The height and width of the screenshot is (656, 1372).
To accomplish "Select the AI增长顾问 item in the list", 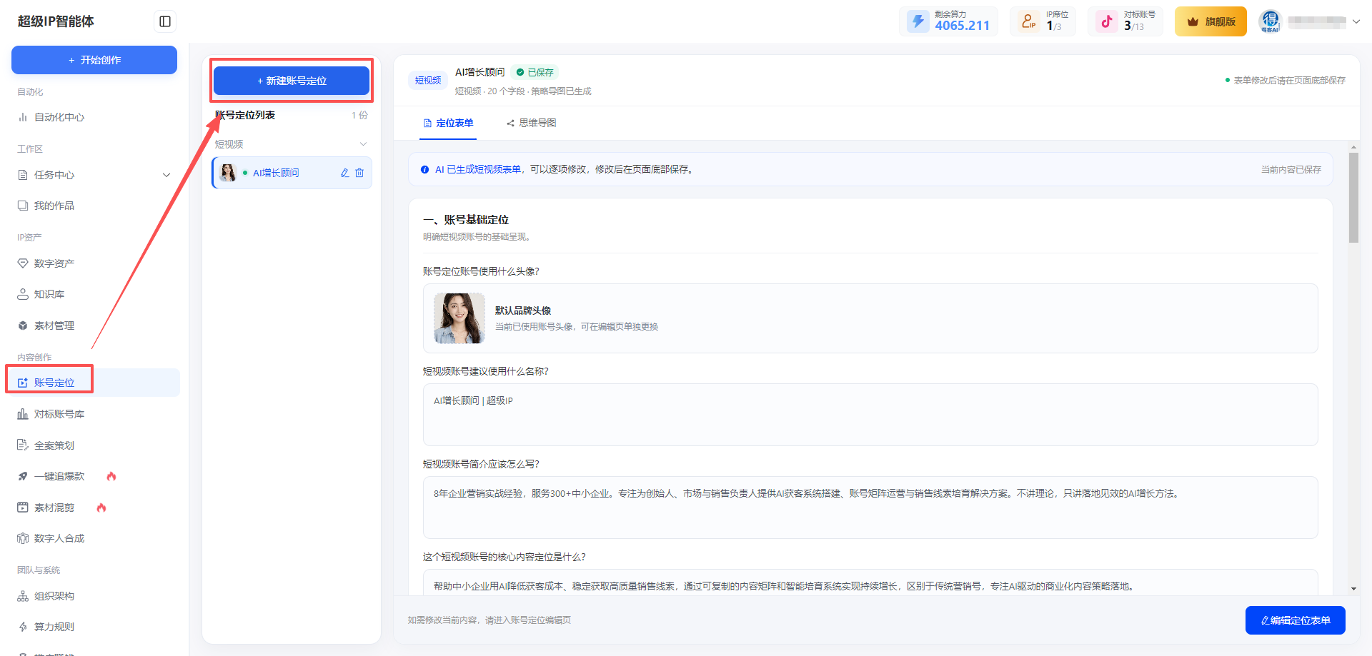I will click(292, 173).
